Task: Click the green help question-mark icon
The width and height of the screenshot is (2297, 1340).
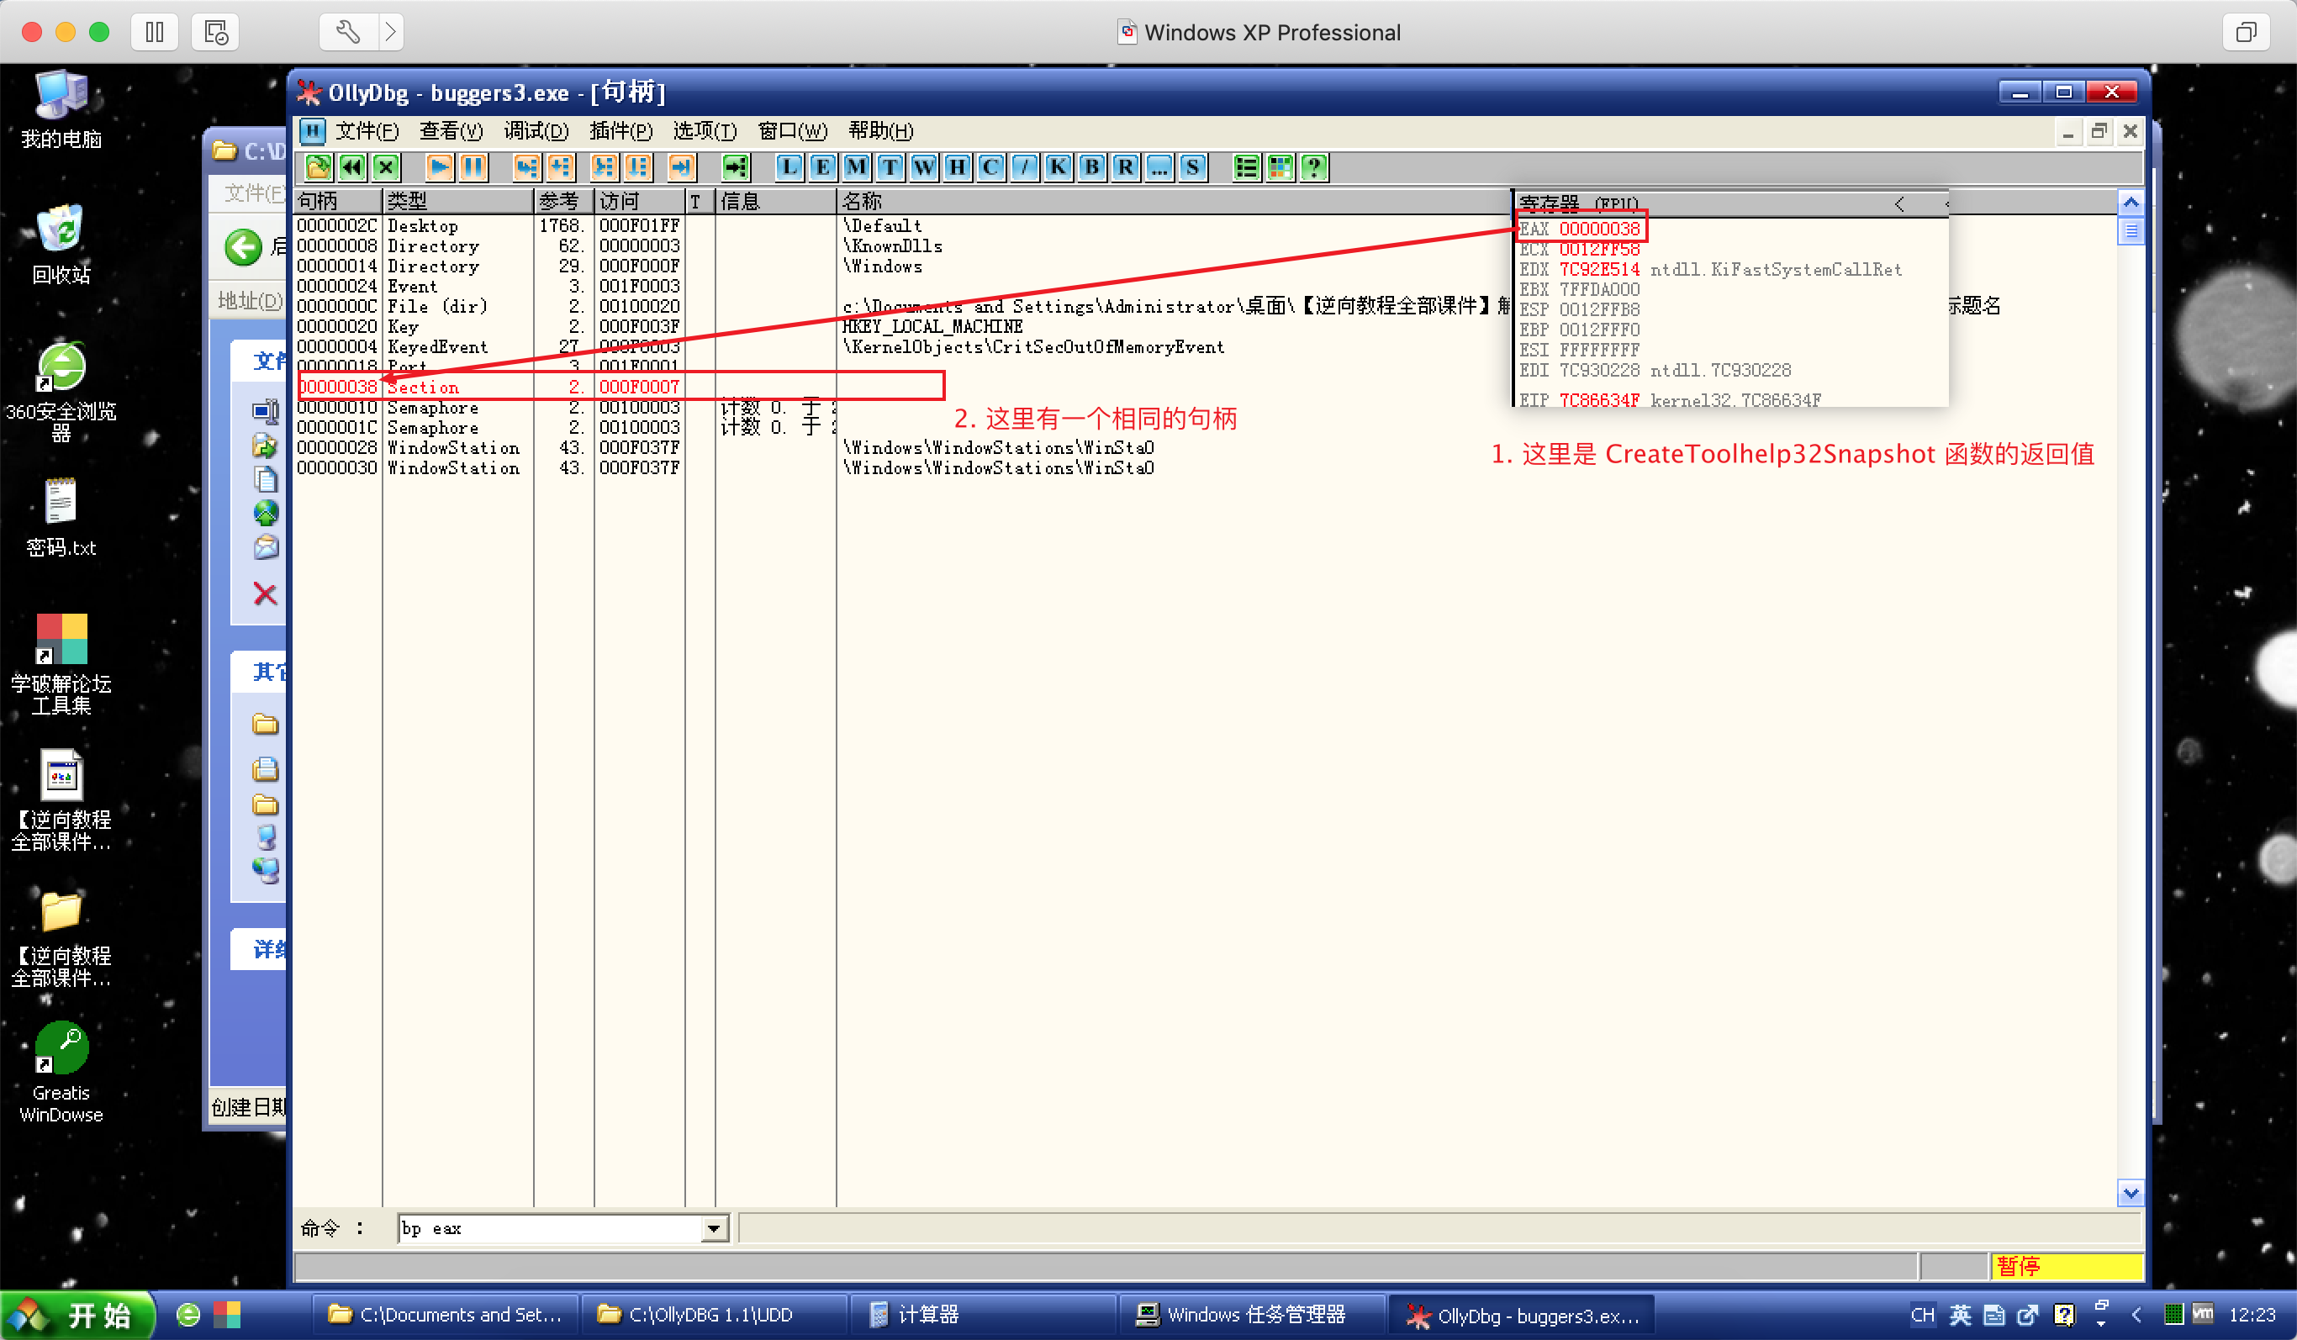Action: coord(1313,166)
